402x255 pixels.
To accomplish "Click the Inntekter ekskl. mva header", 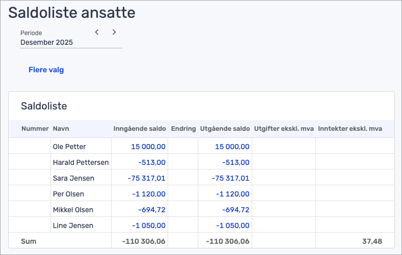I will (x=350, y=129).
